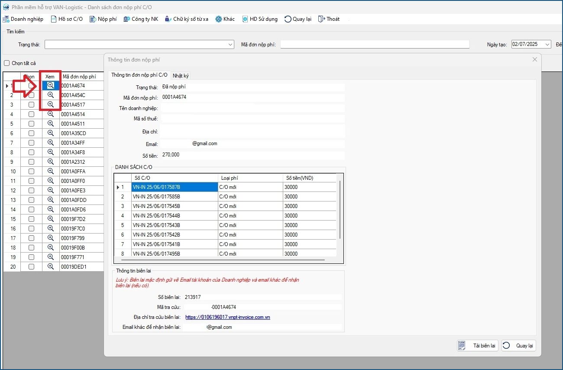Select Chữ ký số từ xa menu
The width and height of the screenshot is (563, 370).
pyautogui.click(x=187, y=19)
